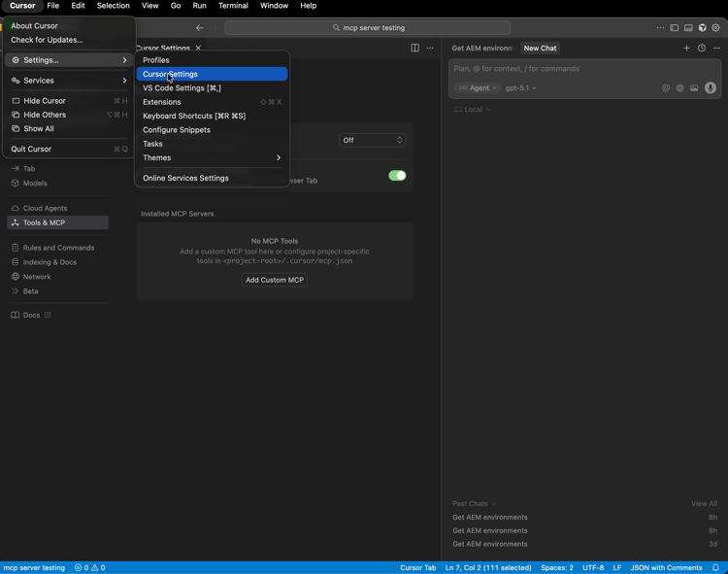Expand the Themes submenu chevron
The height and width of the screenshot is (574, 728).
pyautogui.click(x=279, y=158)
